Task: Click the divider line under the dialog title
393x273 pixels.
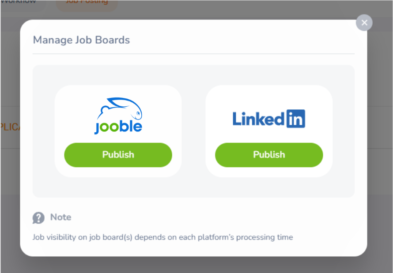Action: pyautogui.click(x=193, y=54)
